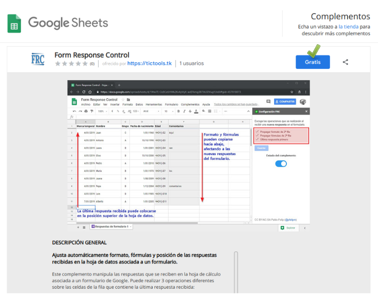Click the browser back arrow in the embedded window
The height and width of the screenshot is (299, 378).
[72, 92]
